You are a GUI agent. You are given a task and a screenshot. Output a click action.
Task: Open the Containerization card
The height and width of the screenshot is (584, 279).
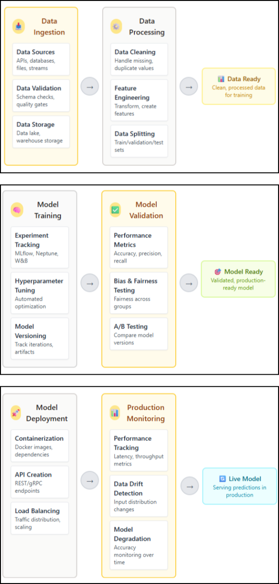(40, 446)
